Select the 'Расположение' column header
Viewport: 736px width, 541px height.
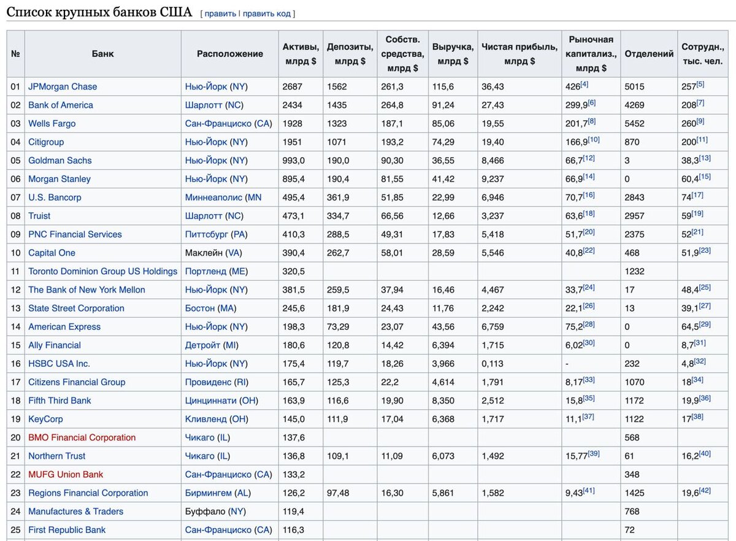[230, 54]
